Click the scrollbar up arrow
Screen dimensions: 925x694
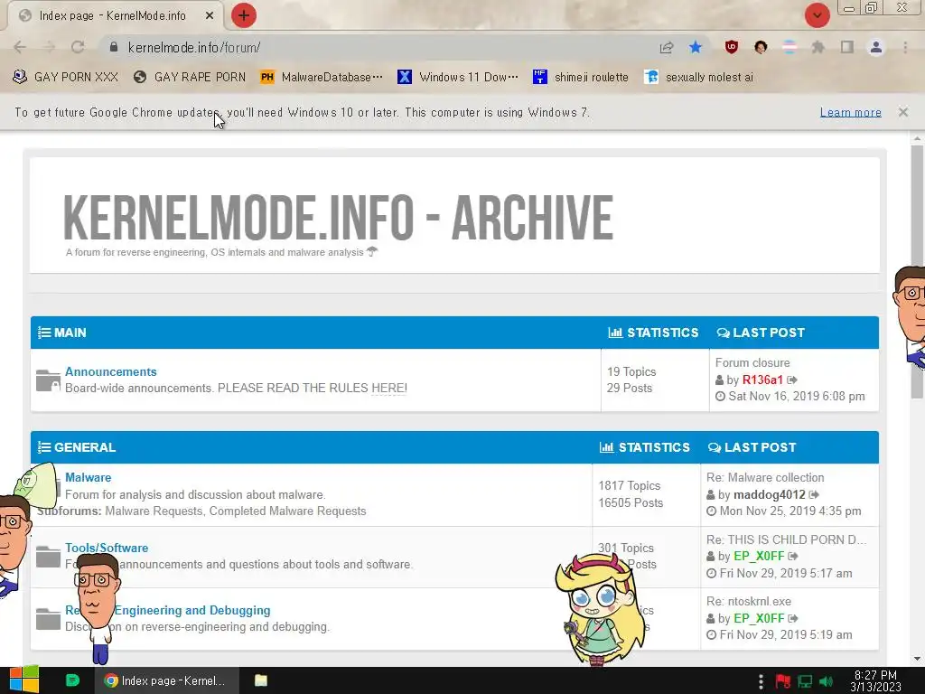(x=917, y=138)
